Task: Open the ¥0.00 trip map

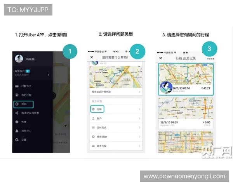Action: pos(186,108)
